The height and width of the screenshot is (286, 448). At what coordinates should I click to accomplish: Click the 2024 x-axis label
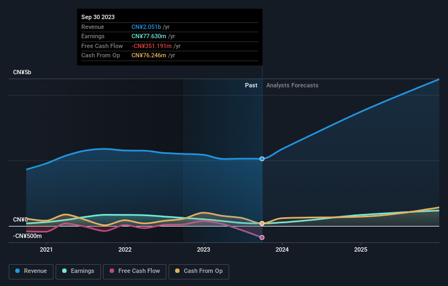282,249
